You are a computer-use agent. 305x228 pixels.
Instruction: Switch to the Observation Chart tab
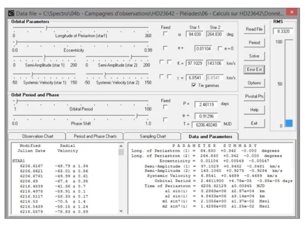[x=37, y=136]
